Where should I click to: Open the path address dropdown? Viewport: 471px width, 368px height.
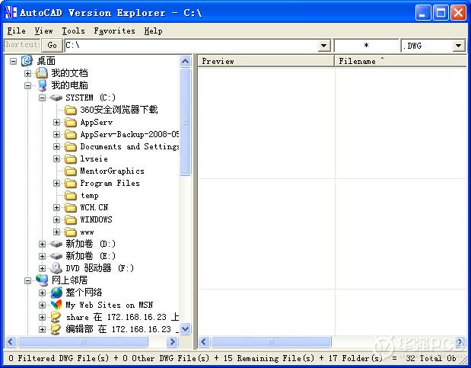(324, 46)
